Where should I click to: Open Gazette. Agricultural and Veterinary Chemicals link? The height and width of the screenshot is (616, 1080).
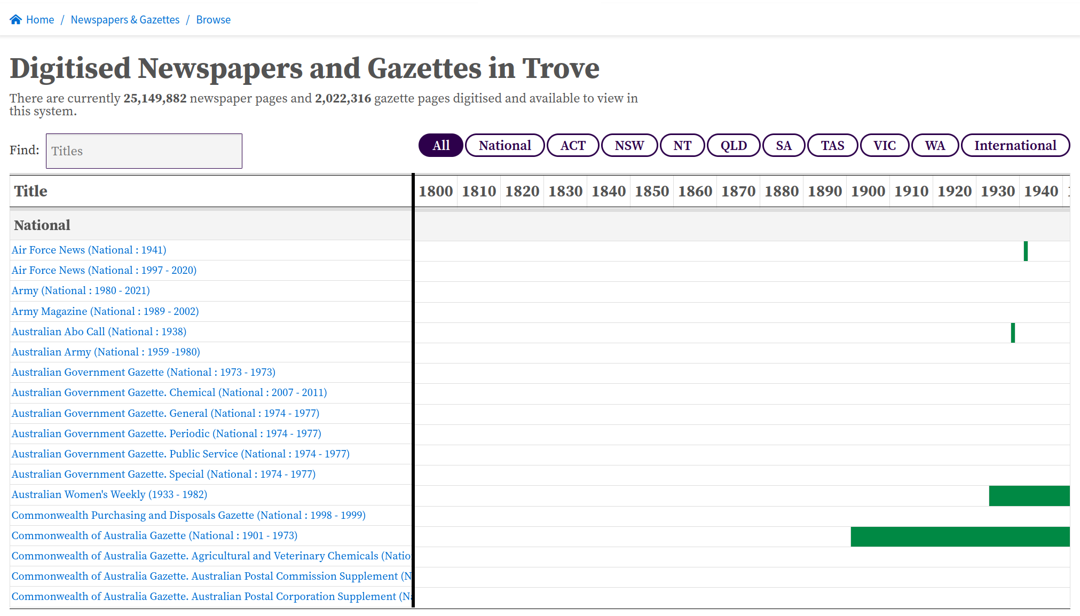[x=211, y=556]
